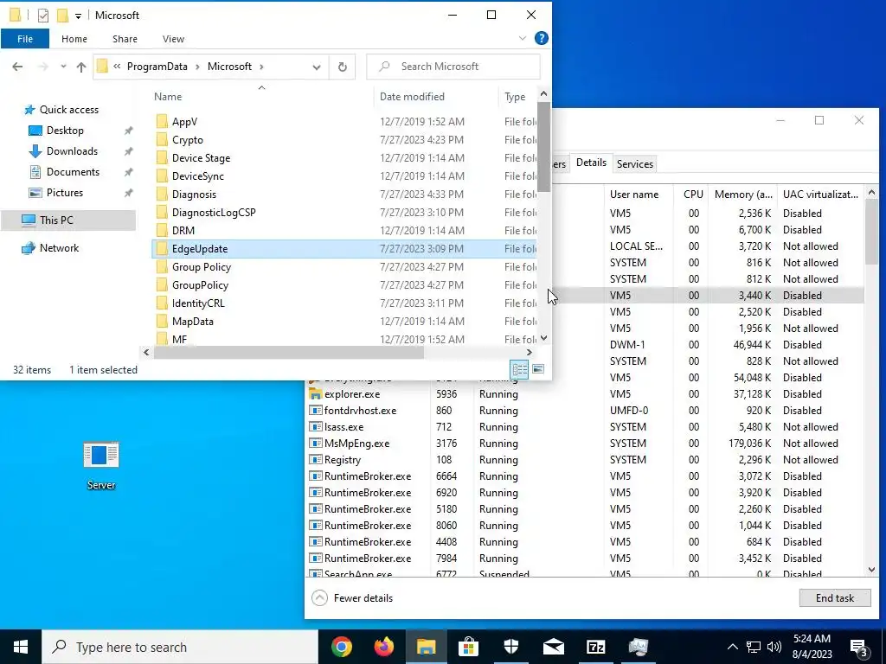Viewport: 886px width, 664px height.
Task: Select Desktop in Quick access
Action: coord(65,131)
